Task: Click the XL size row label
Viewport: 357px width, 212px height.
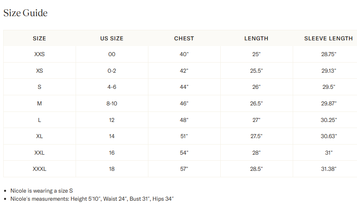Action: pyautogui.click(x=39, y=136)
